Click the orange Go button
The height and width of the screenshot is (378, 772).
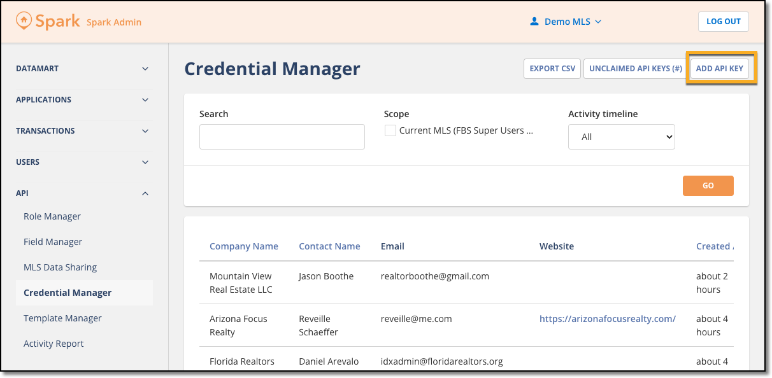(708, 186)
